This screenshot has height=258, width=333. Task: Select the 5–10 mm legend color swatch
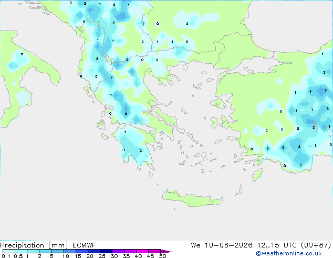tap(57, 251)
